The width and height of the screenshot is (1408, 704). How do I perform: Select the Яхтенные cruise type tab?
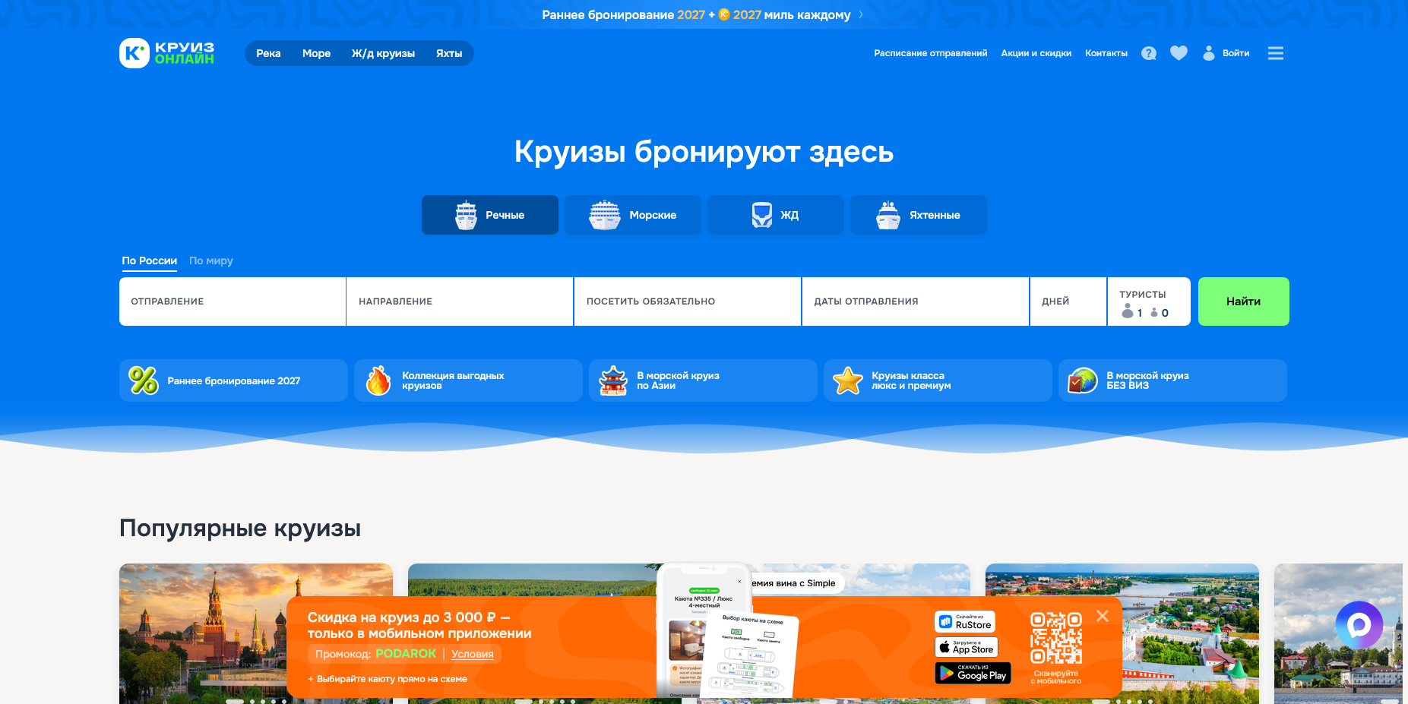point(919,215)
